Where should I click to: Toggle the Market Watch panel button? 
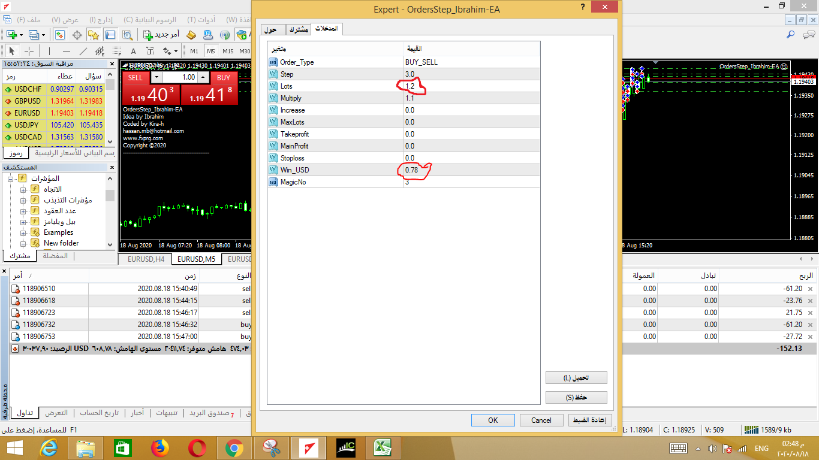coord(60,35)
